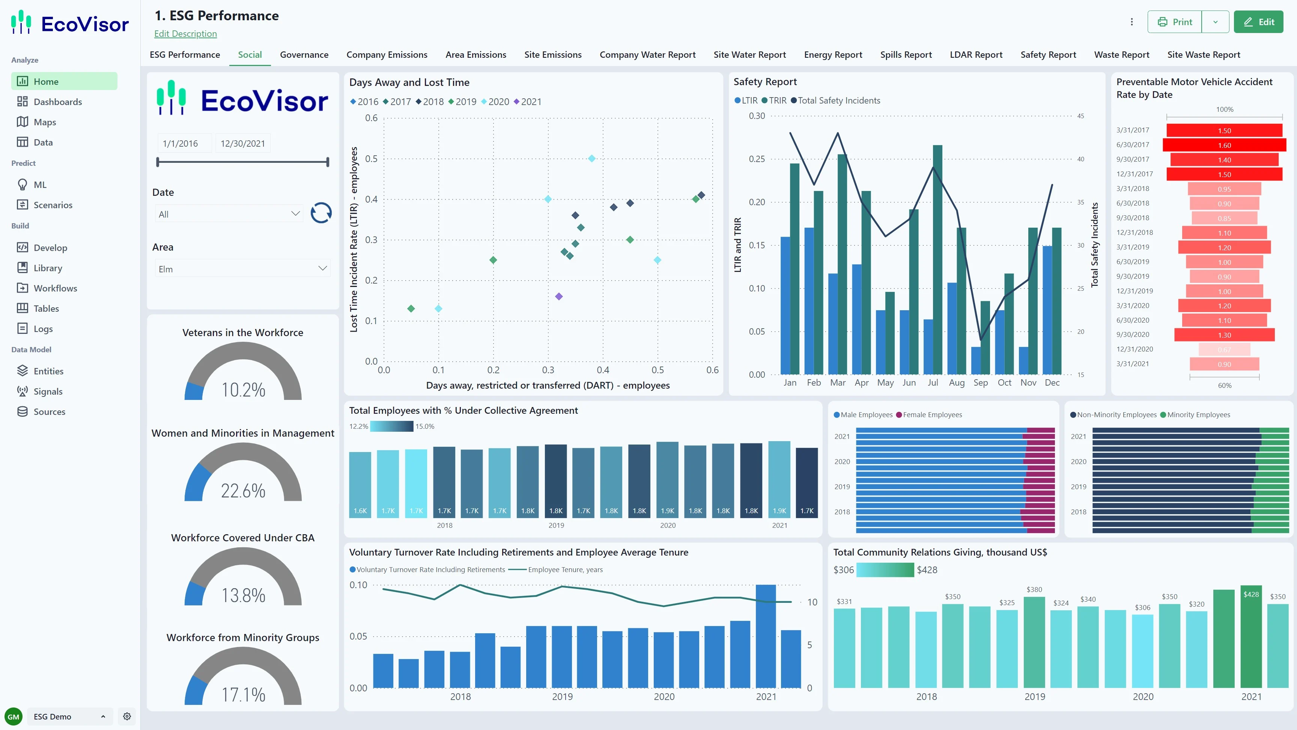Click the date range slider right handle
Screen dimensions: 1297x730
pyautogui.click(x=328, y=162)
